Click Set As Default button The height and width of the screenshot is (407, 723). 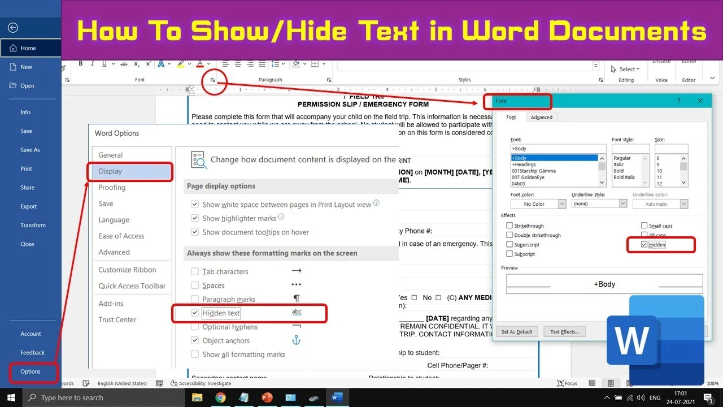(517, 332)
